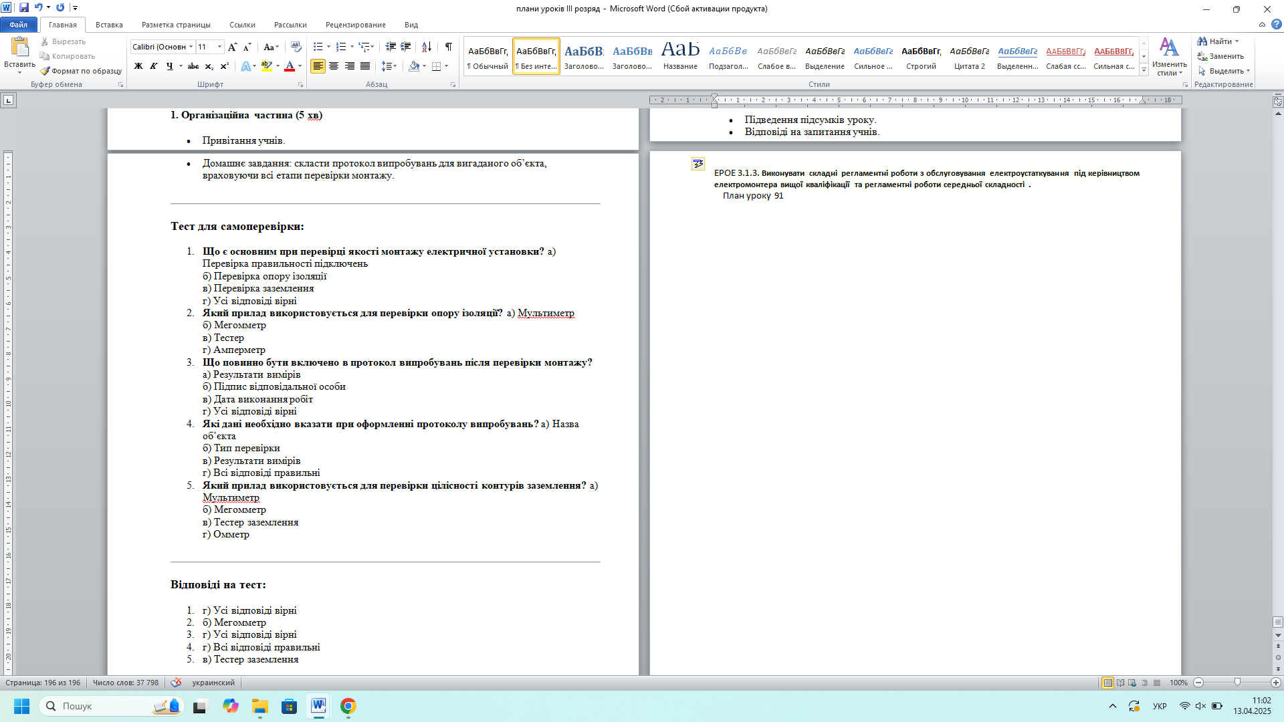Image resolution: width=1284 pixels, height=722 pixels.
Task: Click the Заменить button
Action: 1221,56
